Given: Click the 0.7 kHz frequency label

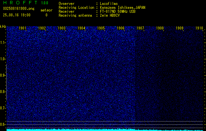Looking at the screenshot, I should click(x=3, y=108).
